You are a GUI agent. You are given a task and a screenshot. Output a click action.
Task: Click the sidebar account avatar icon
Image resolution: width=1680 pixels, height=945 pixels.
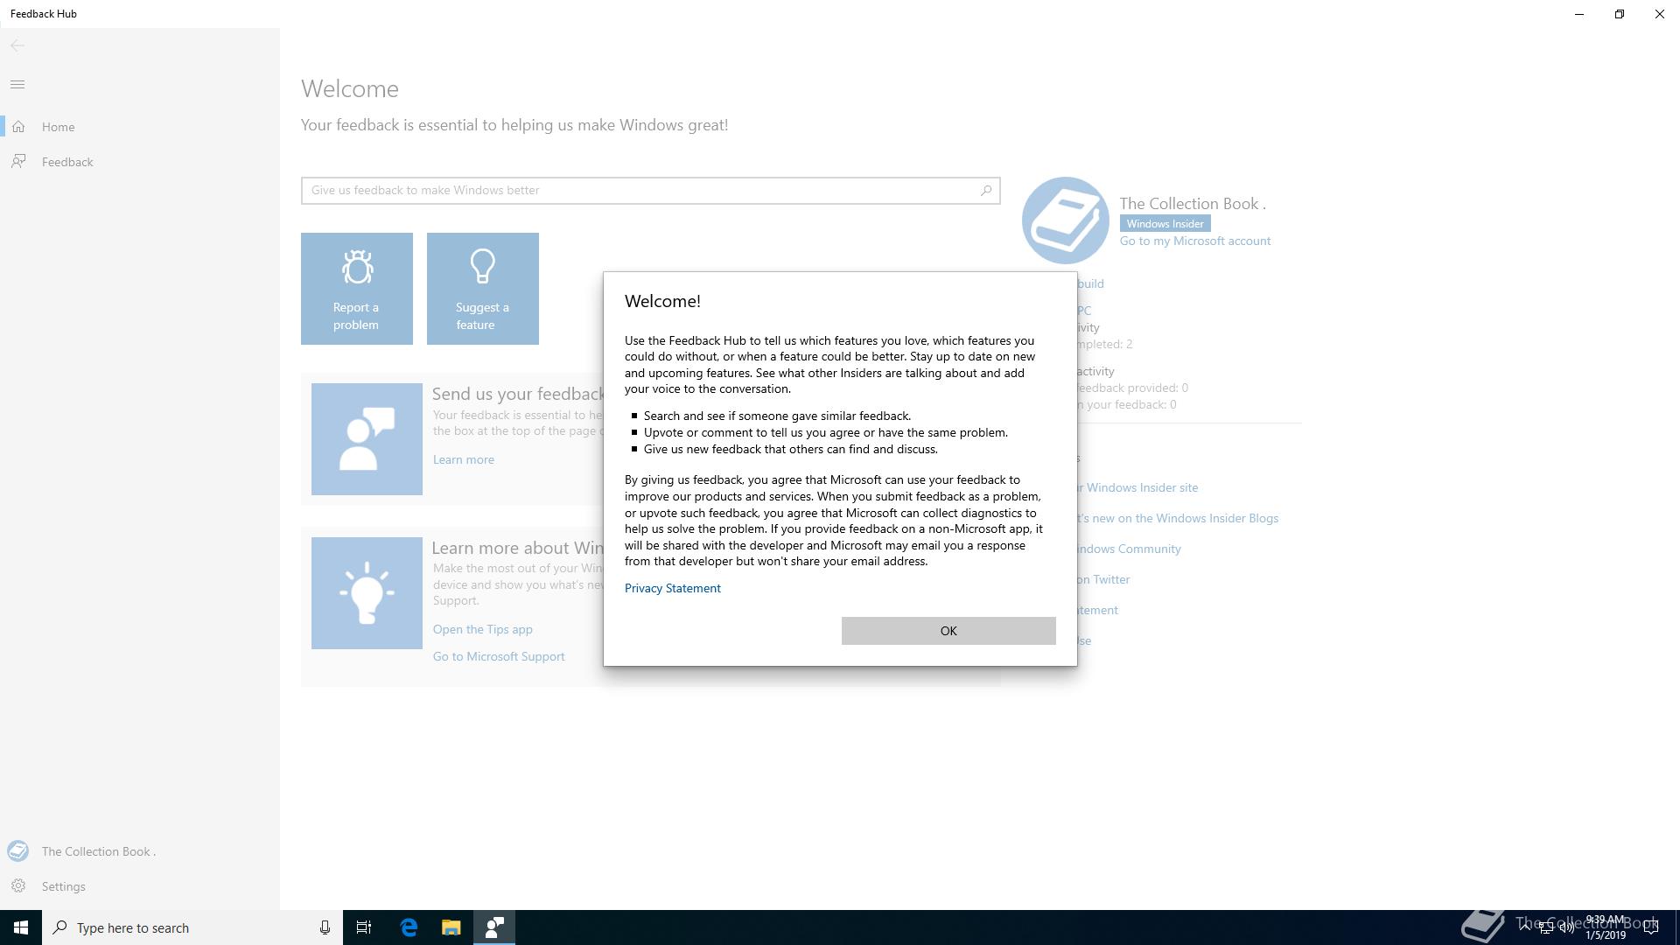(18, 851)
